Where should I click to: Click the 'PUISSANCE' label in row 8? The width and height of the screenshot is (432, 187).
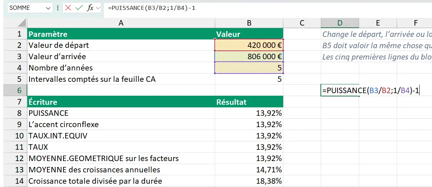tap(121, 113)
